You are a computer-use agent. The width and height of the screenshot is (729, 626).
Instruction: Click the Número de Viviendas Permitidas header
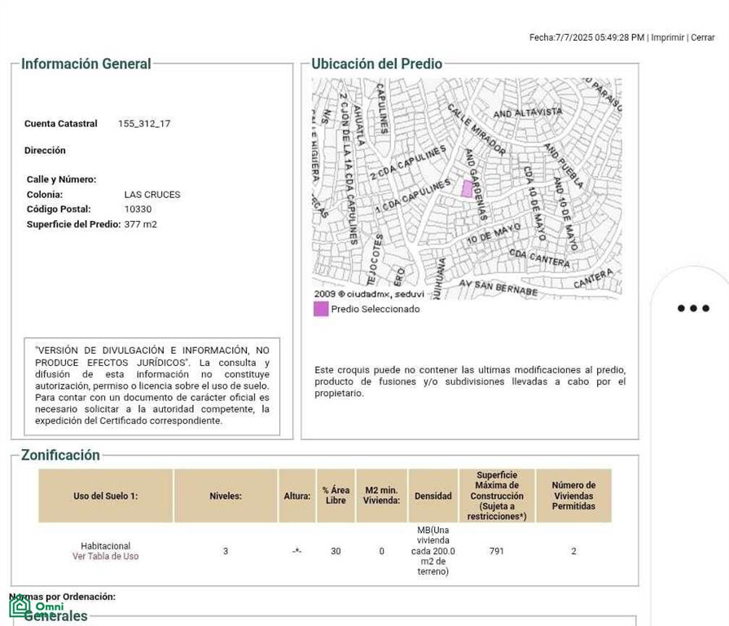pos(573,496)
